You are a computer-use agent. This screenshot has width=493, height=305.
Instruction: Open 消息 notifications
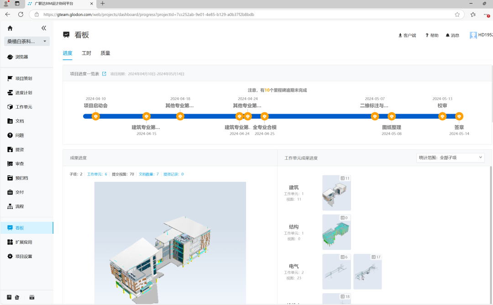coord(452,35)
